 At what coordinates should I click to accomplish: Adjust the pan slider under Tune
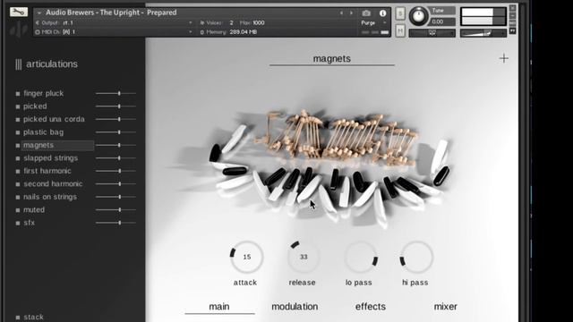coord(432,33)
